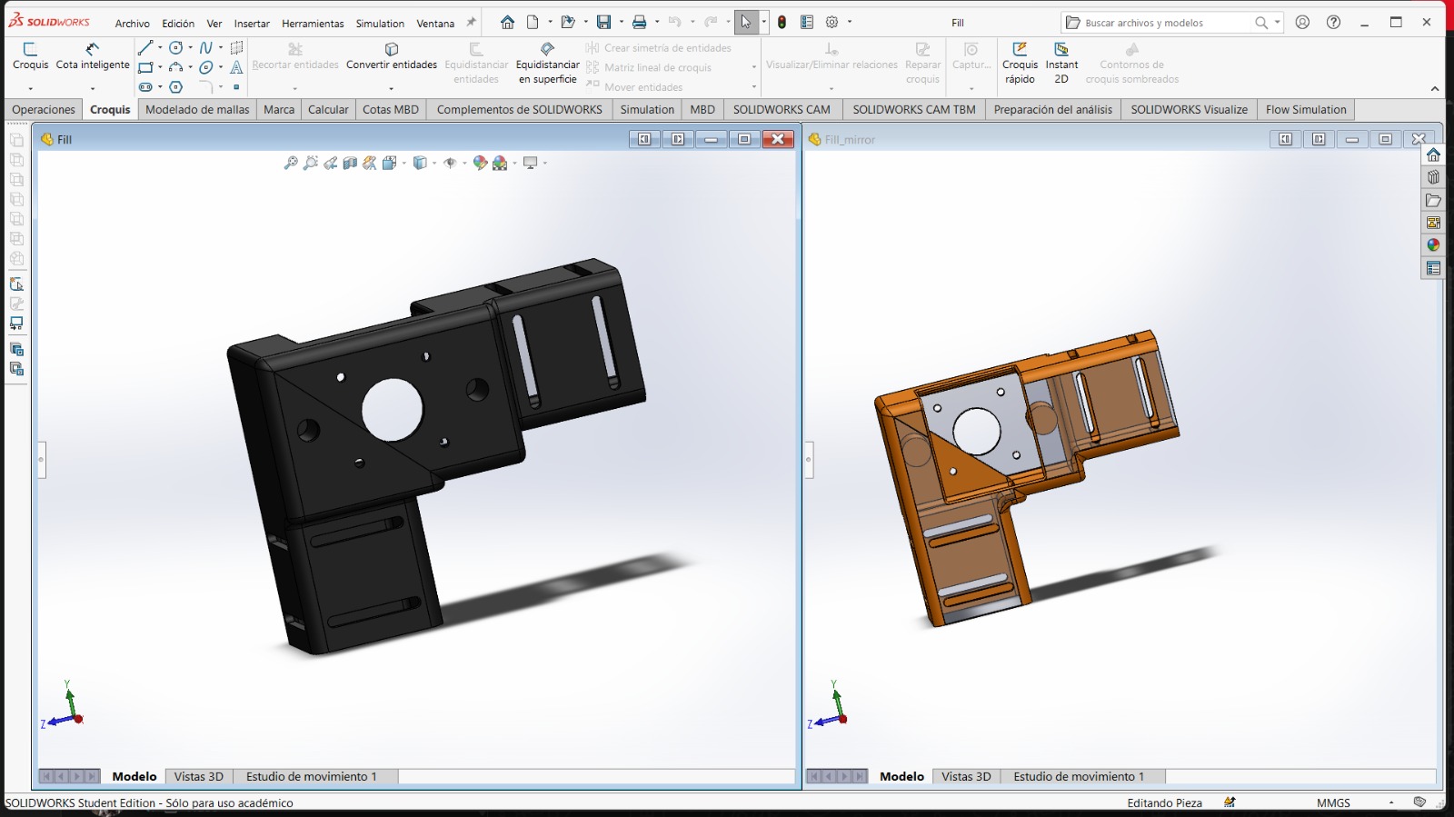Click Estudio de movimiento 1 in Fill_mirror
This screenshot has height=817, width=1454.
(1078, 776)
